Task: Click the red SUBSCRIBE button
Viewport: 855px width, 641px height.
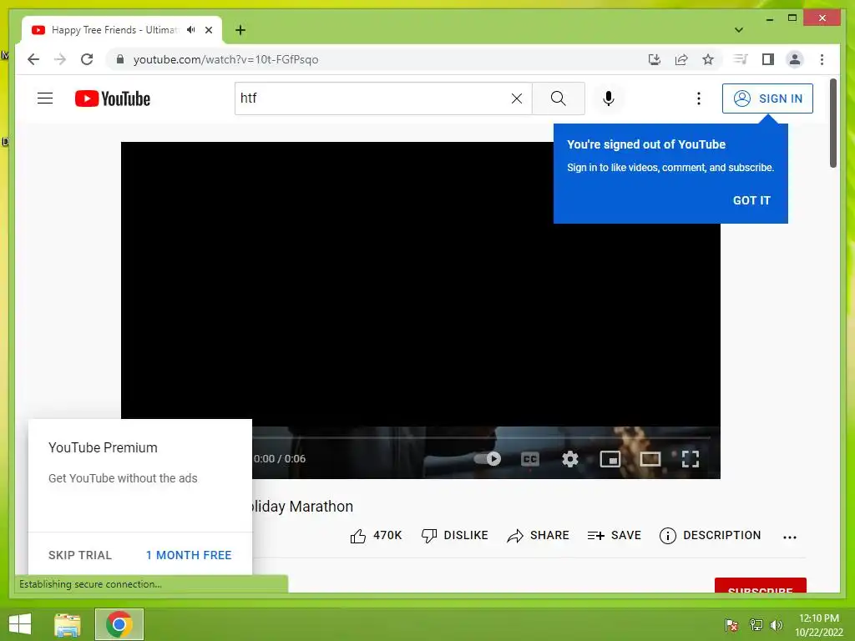Action: (x=760, y=585)
